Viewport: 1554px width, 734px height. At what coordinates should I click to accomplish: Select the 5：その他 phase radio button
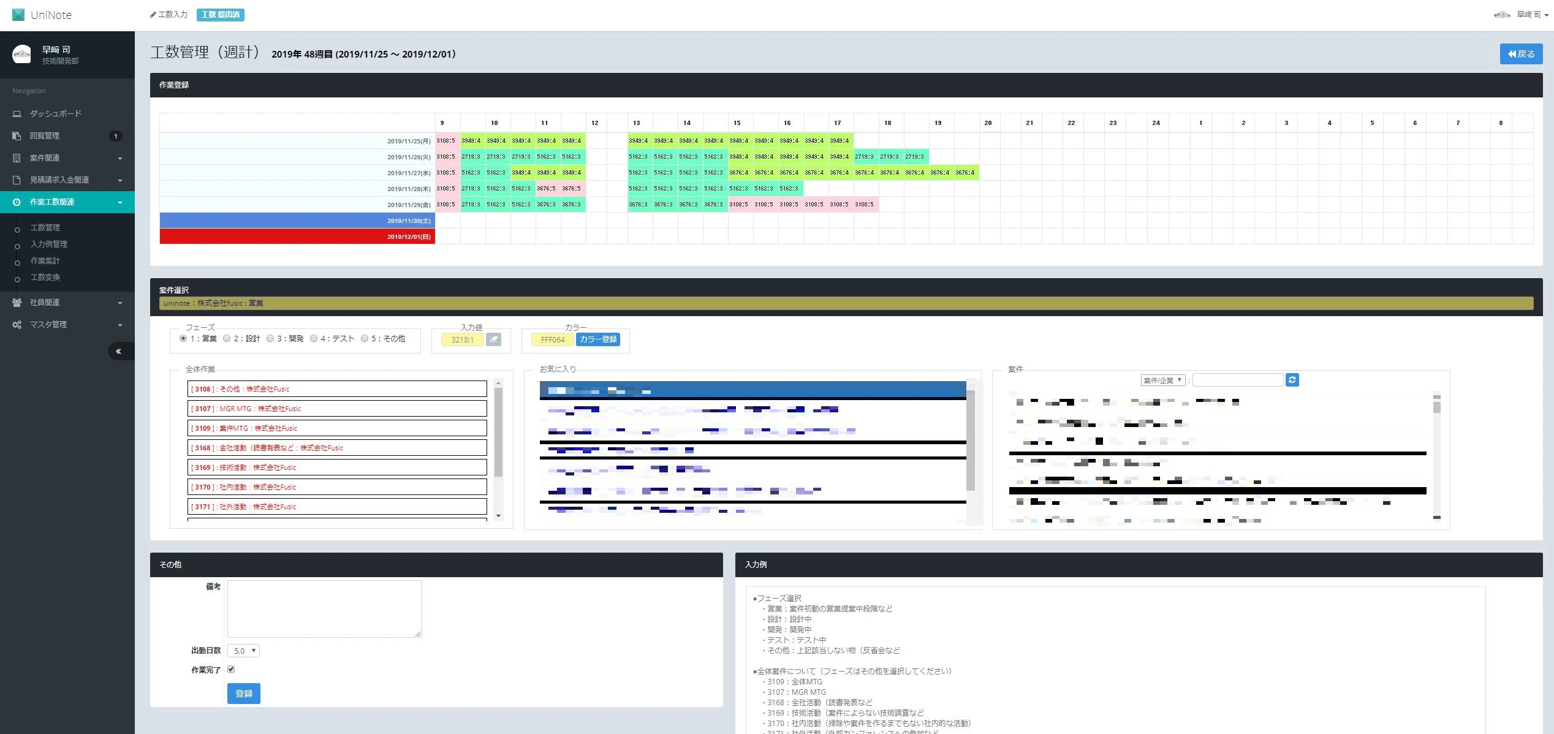pos(365,338)
